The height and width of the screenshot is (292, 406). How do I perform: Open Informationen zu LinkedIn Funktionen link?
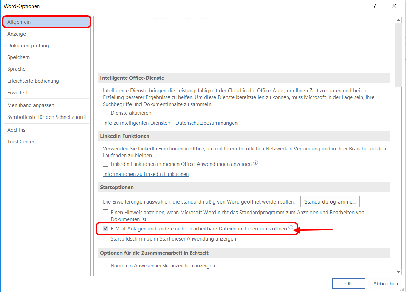pyautogui.click(x=146, y=174)
